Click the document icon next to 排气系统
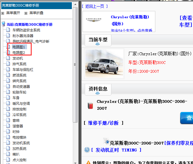Screen dimensions: 193x164 pyautogui.click(x=8, y=64)
